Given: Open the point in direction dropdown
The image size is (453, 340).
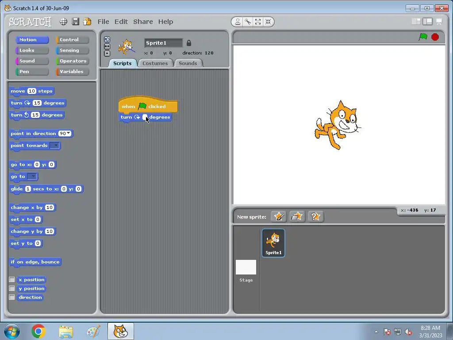Looking at the screenshot, I should pyautogui.click(x=69, y=133).
